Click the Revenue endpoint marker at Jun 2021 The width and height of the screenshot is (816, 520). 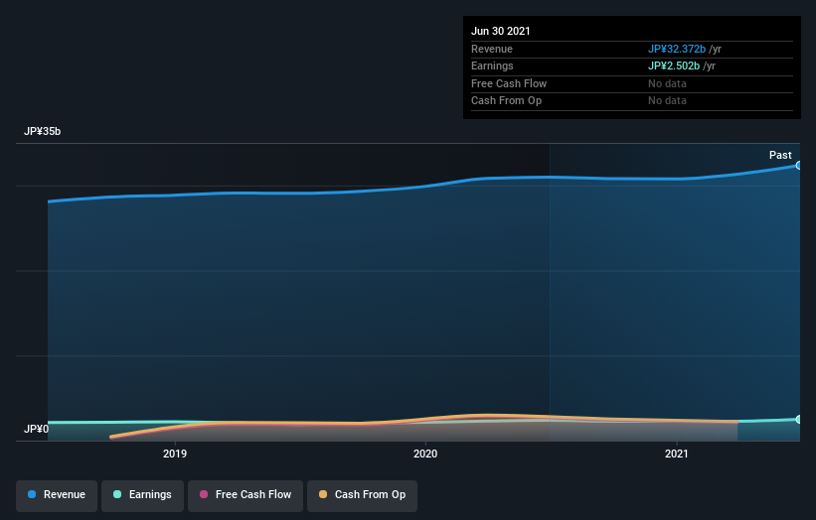(x=799, y=165)
